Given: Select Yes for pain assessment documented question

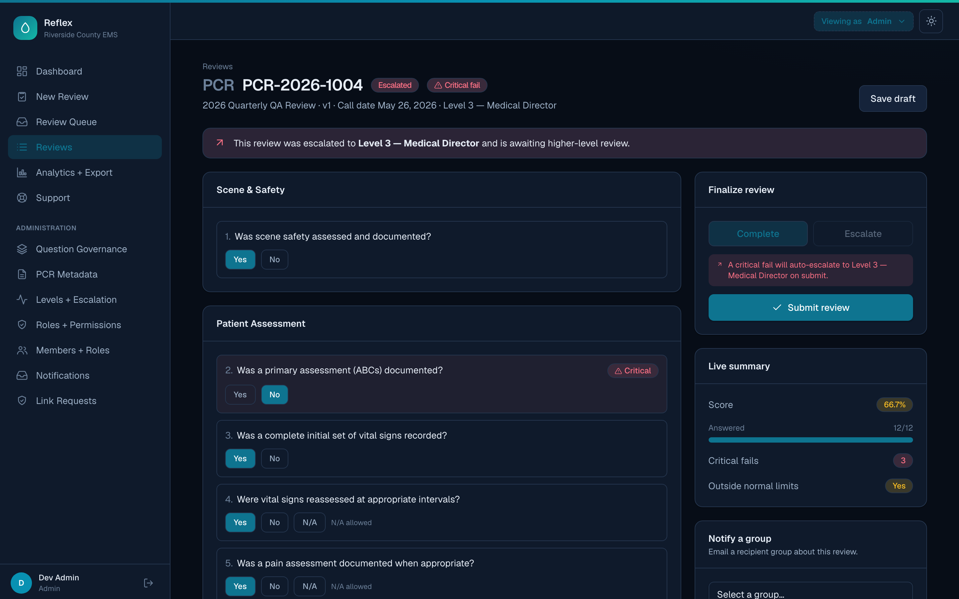Looking at the screenshot, I should point(240,586).
